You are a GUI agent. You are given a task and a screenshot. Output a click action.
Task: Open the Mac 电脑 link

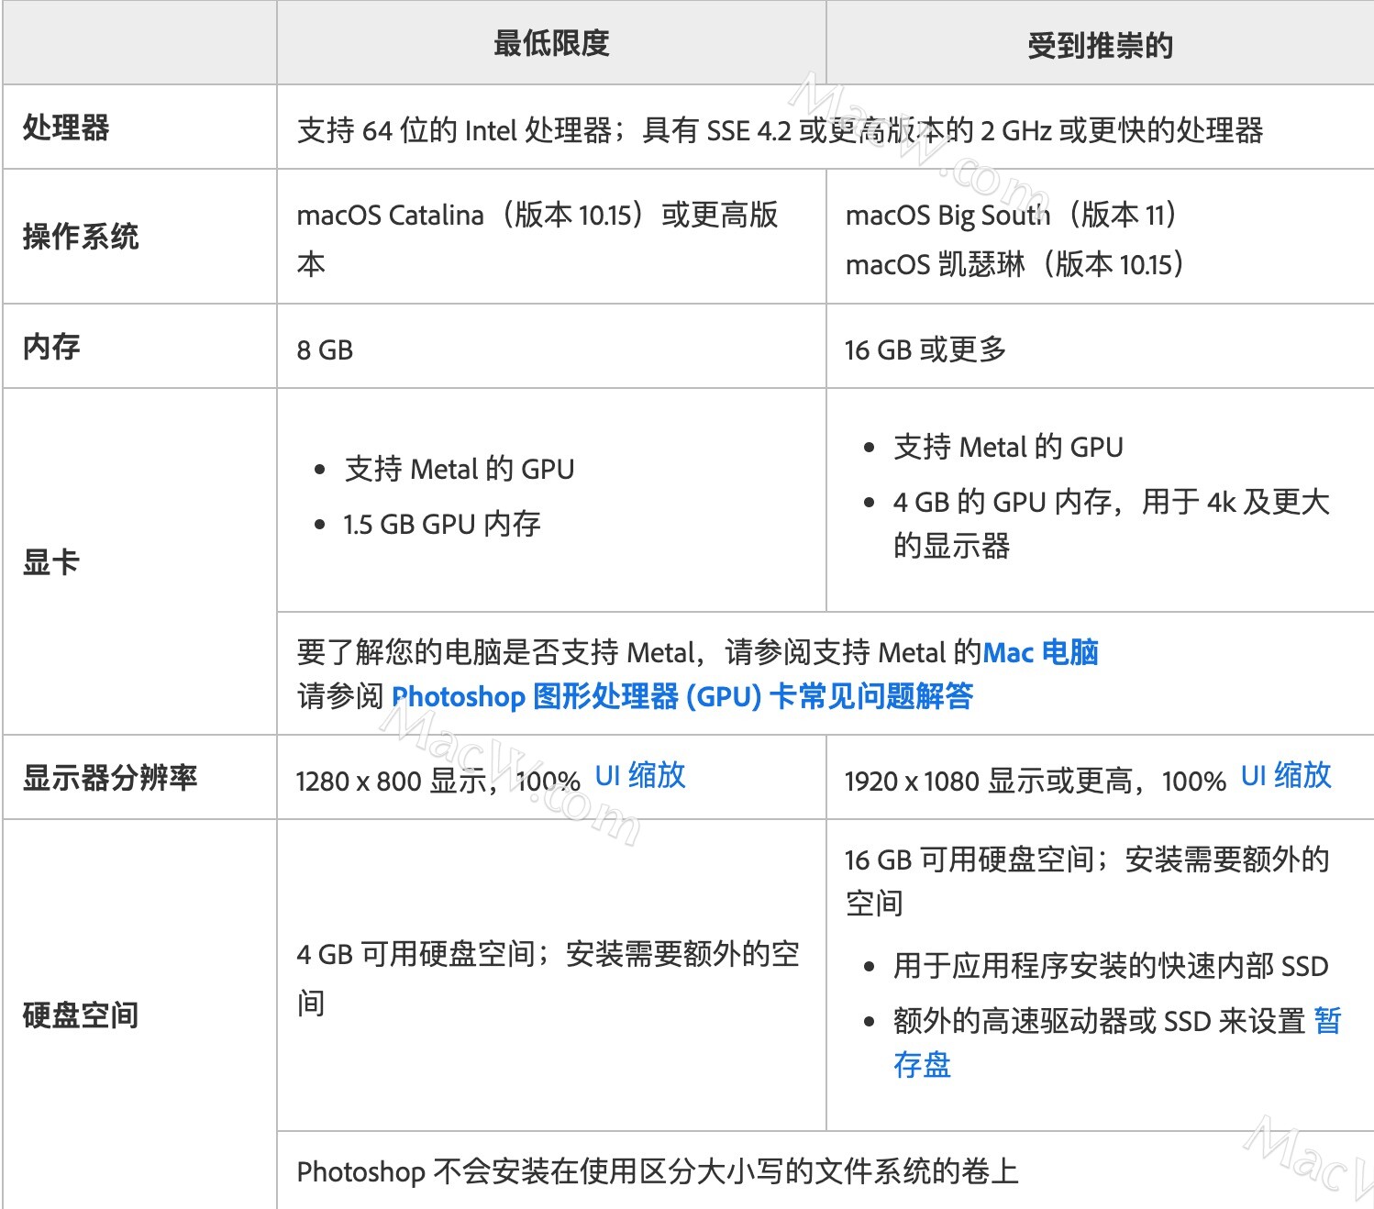coord(1041,652)
